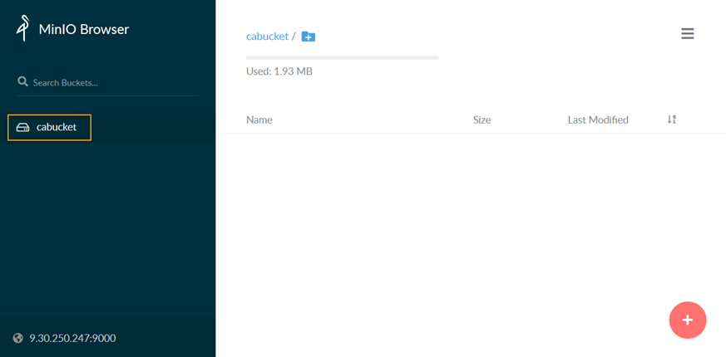This screenshot has width=726, height=357.
Task: Click the sort order icon in header
Action: (x=672, y=120)
